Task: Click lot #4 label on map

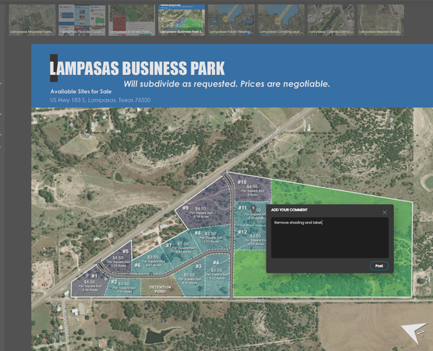Action: pos(216,262)
